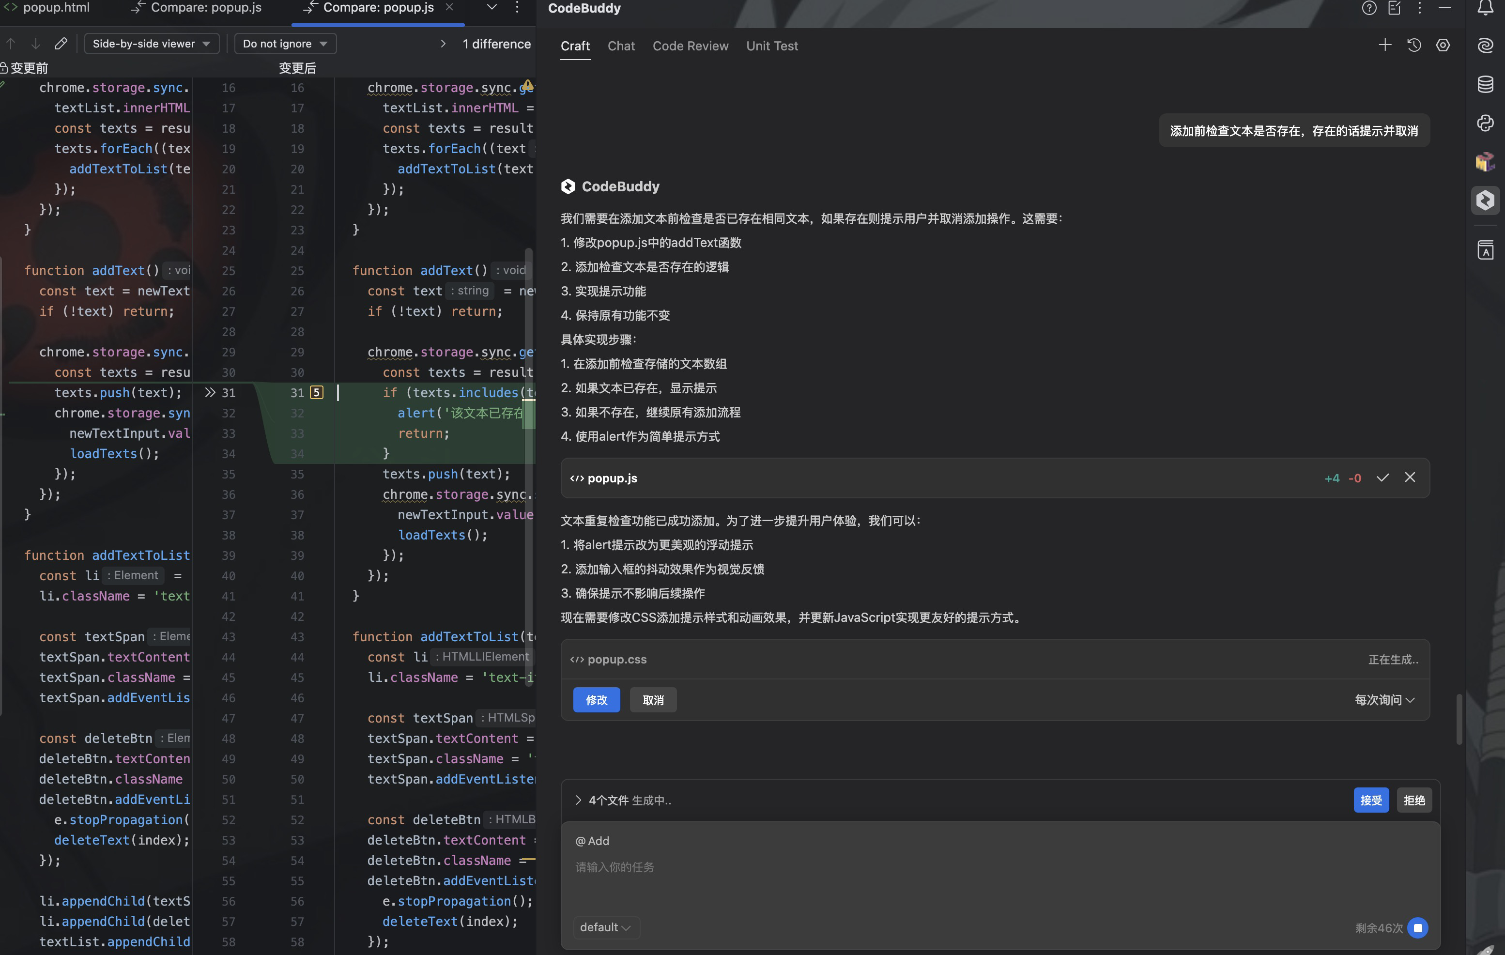Click the pencil edit icon in diff toolbar
Viewport: 1505px width, 955px height.
pyautogui.click(x=61, y=44)
